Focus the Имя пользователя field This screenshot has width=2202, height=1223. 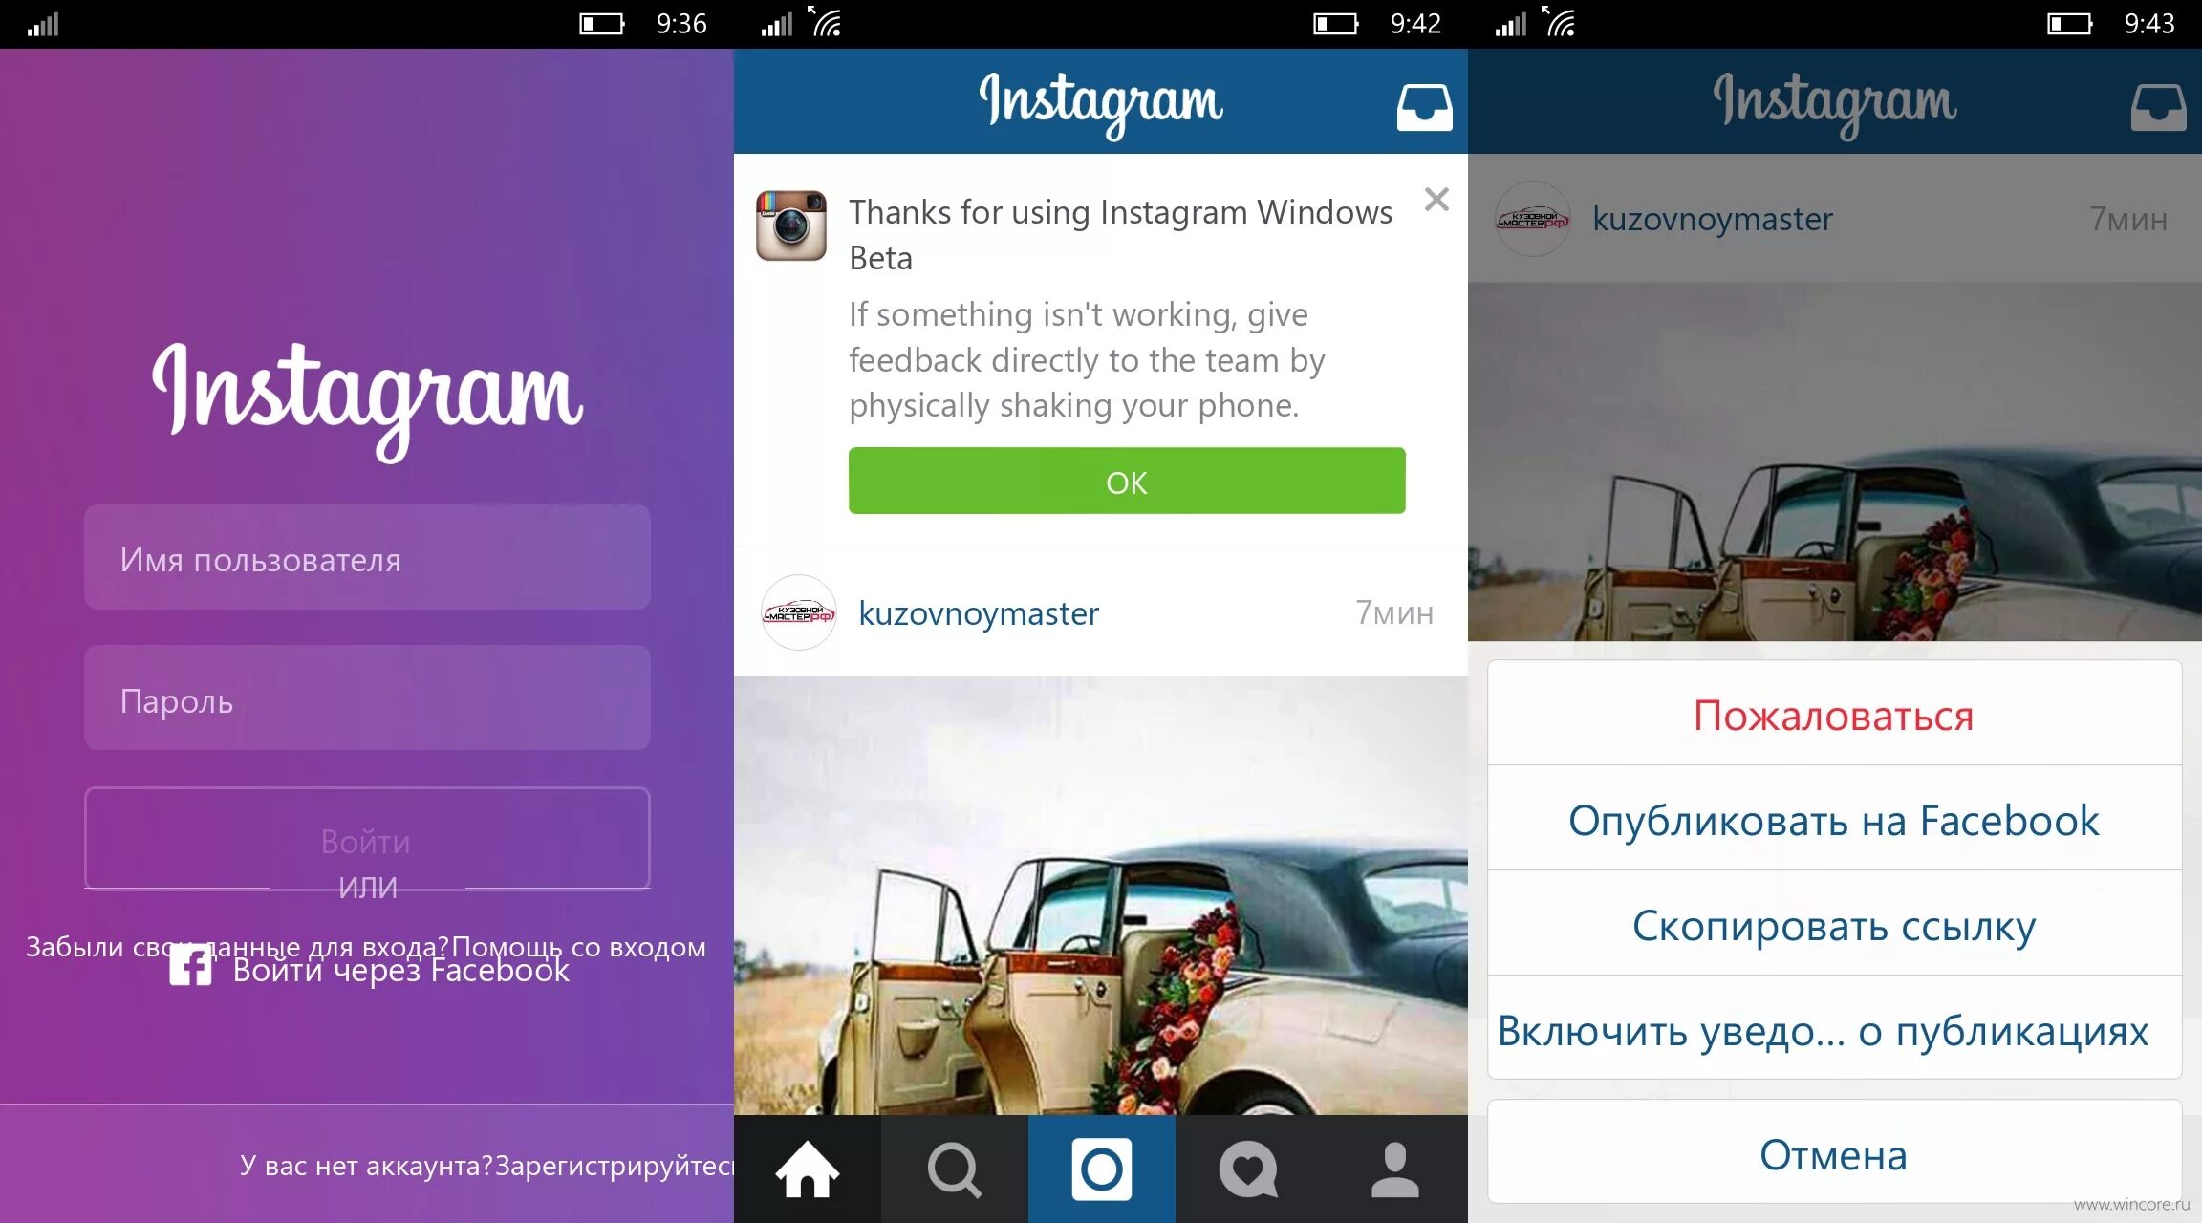click(x=367, y=557)
